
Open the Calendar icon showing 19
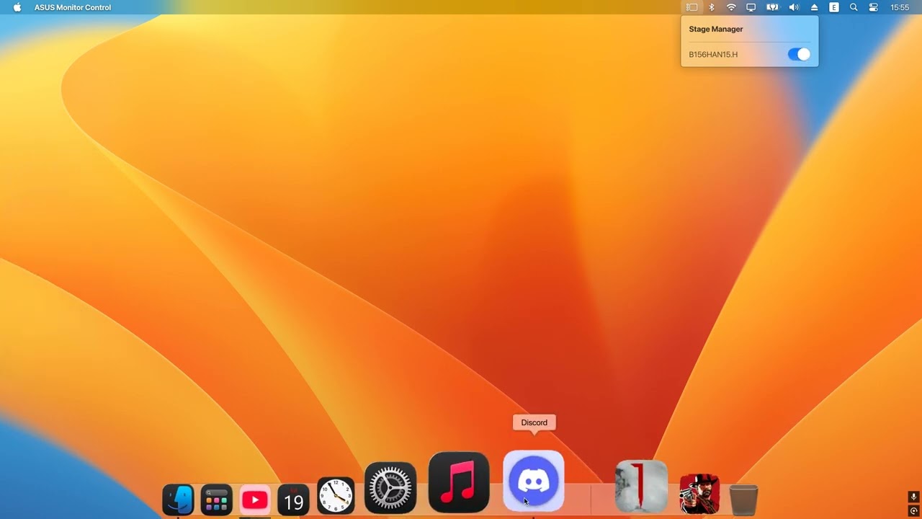(294, 500)
